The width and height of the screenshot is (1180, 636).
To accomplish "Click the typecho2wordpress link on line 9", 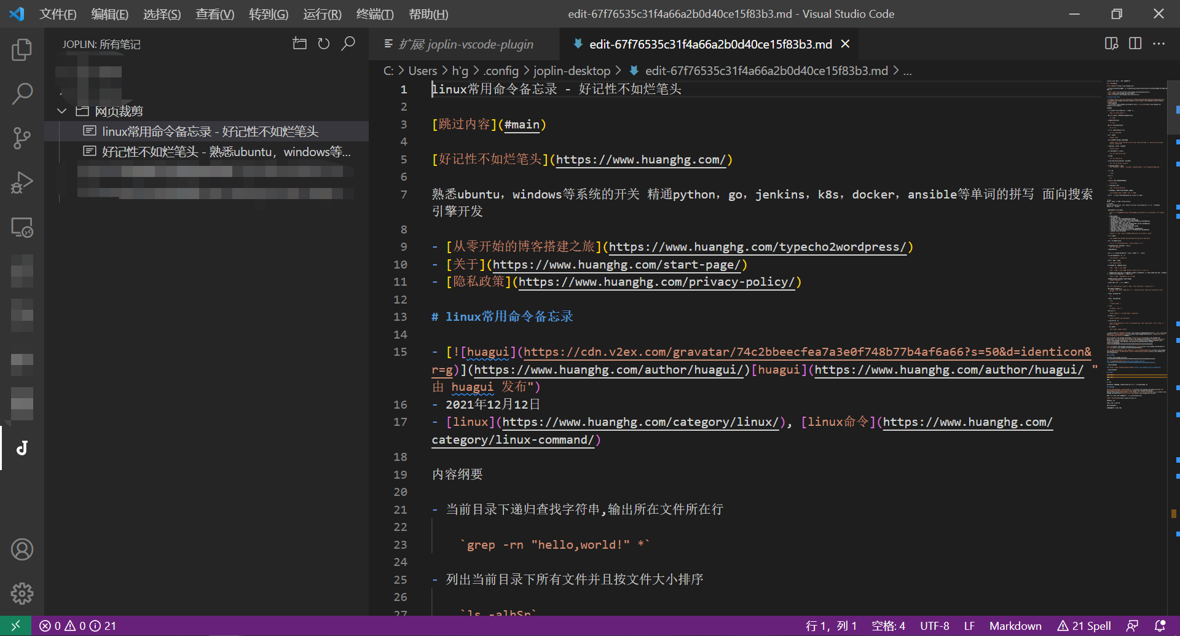I will coord(757,247).
